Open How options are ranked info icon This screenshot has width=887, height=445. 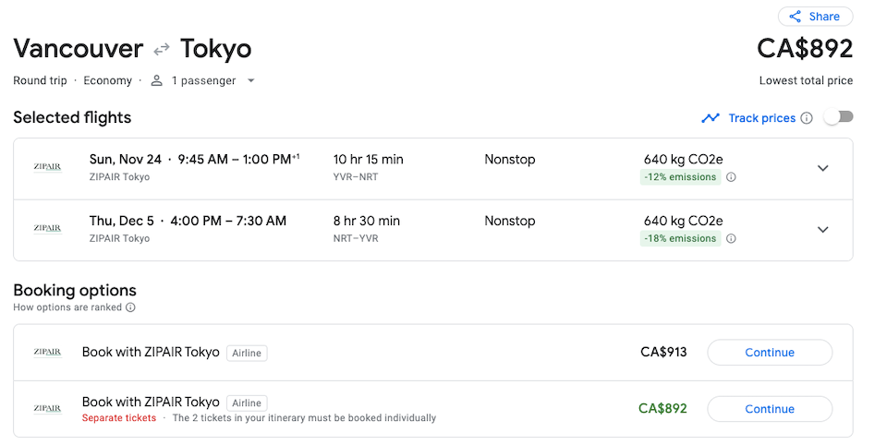click(130, 307)
